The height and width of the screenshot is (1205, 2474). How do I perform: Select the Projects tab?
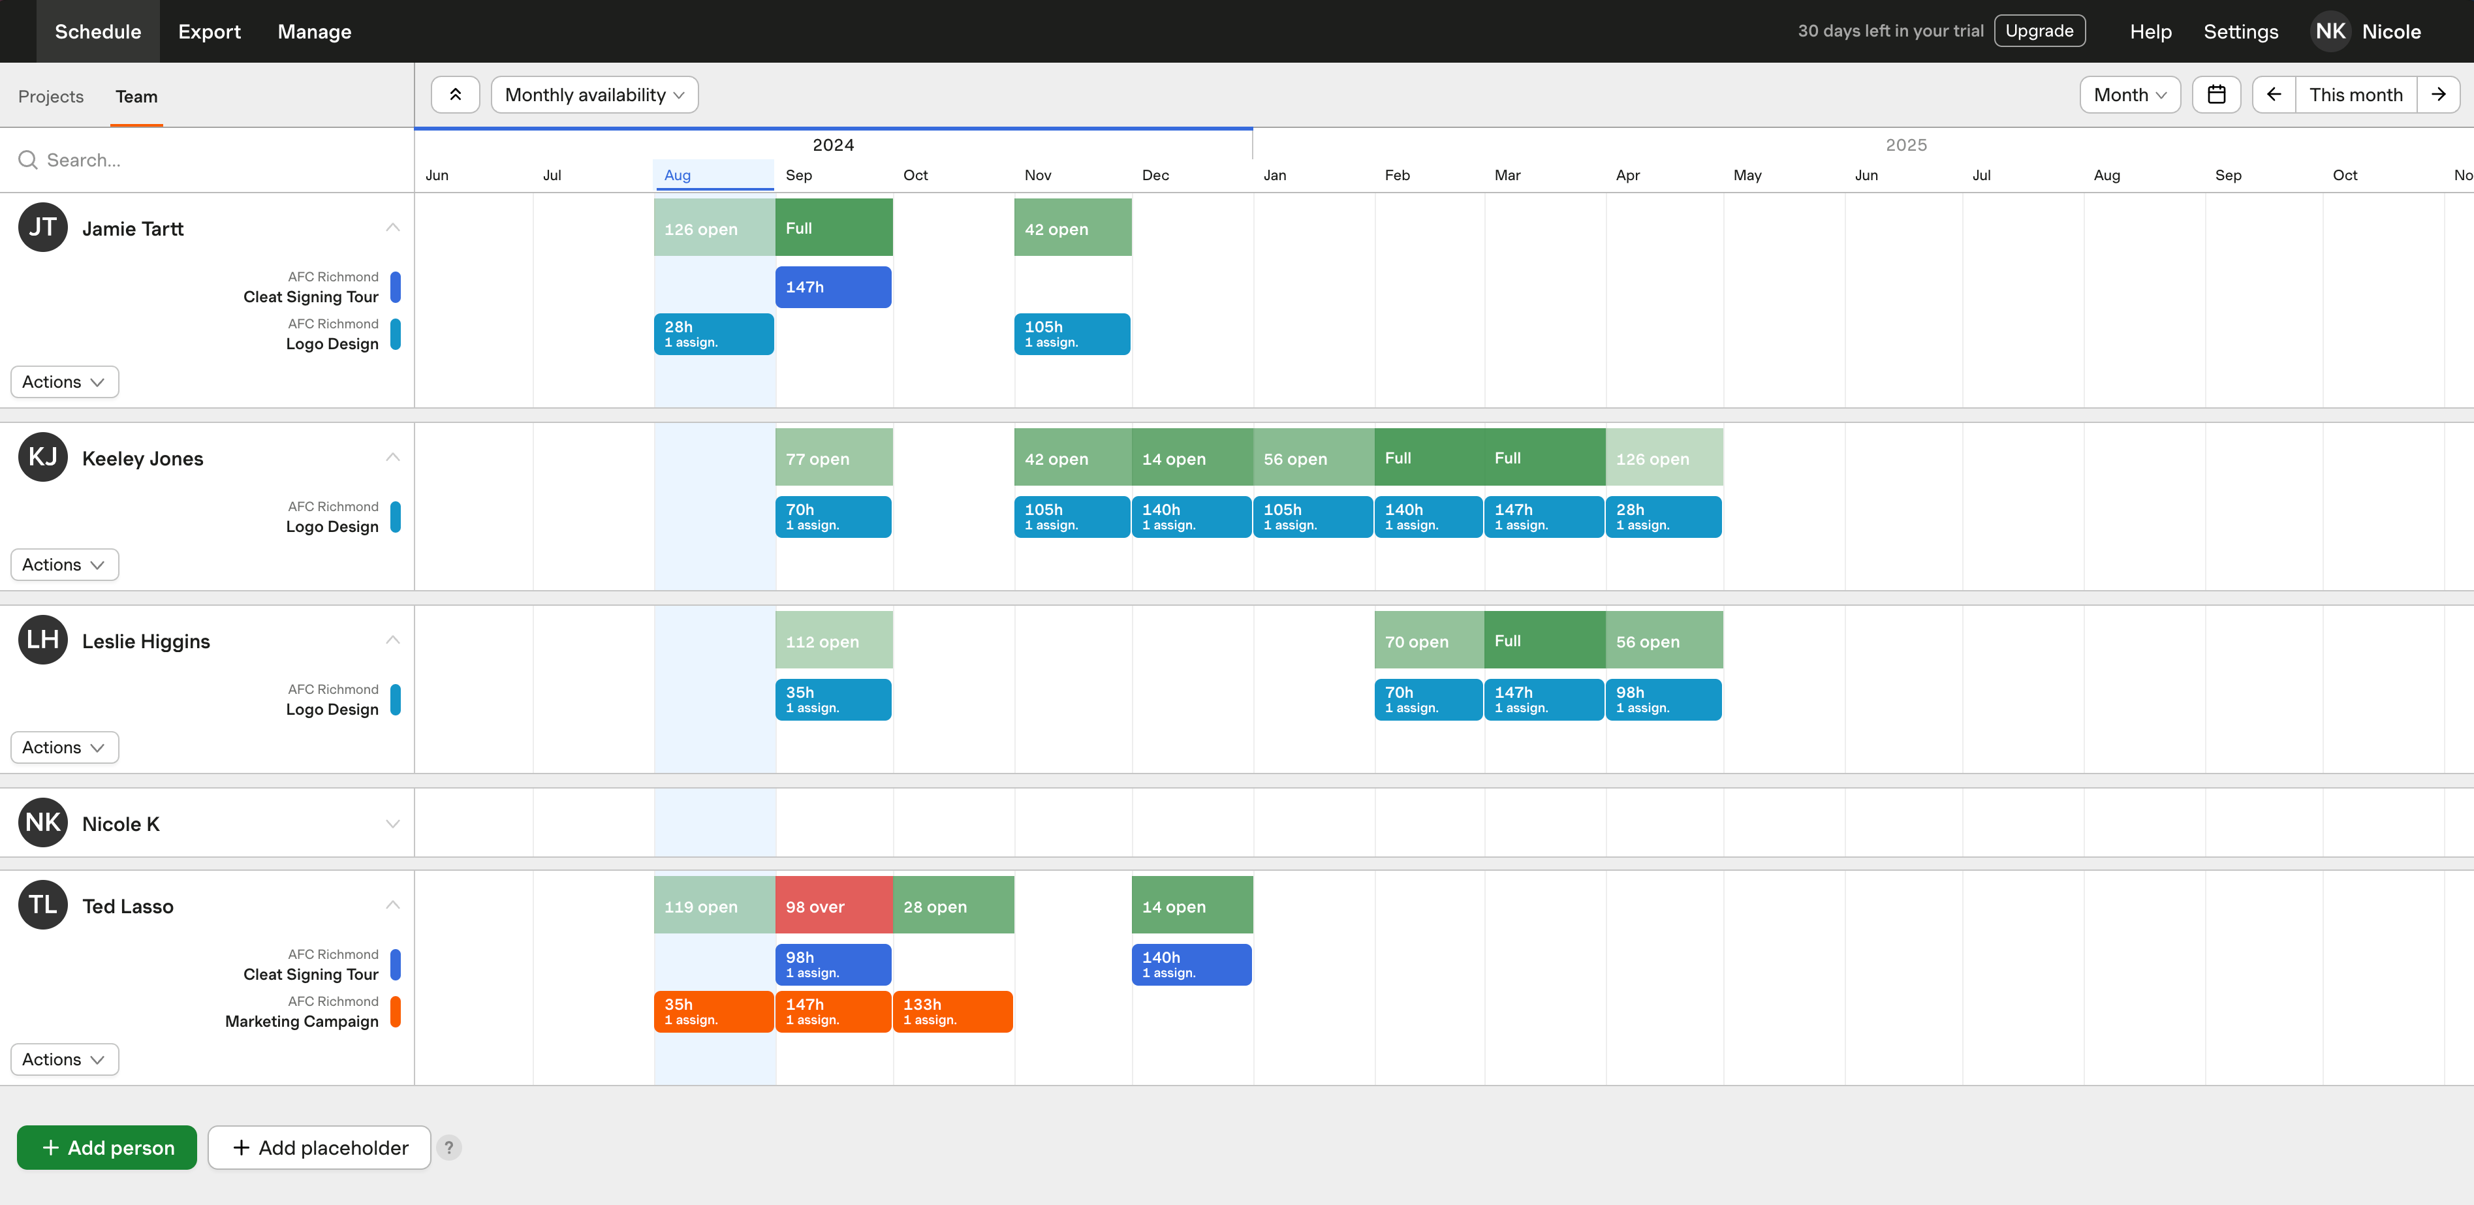pyautogui.click(x=50, y=96)
